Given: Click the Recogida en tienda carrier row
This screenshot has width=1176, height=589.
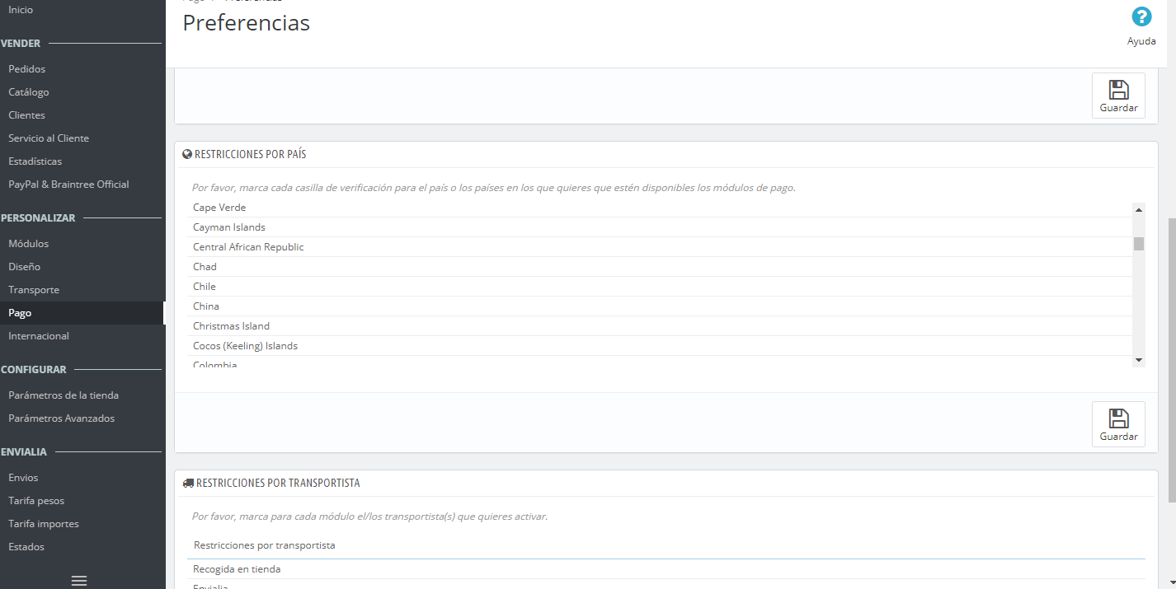Looking at the screenshot, I should click(x=237, y=569).
